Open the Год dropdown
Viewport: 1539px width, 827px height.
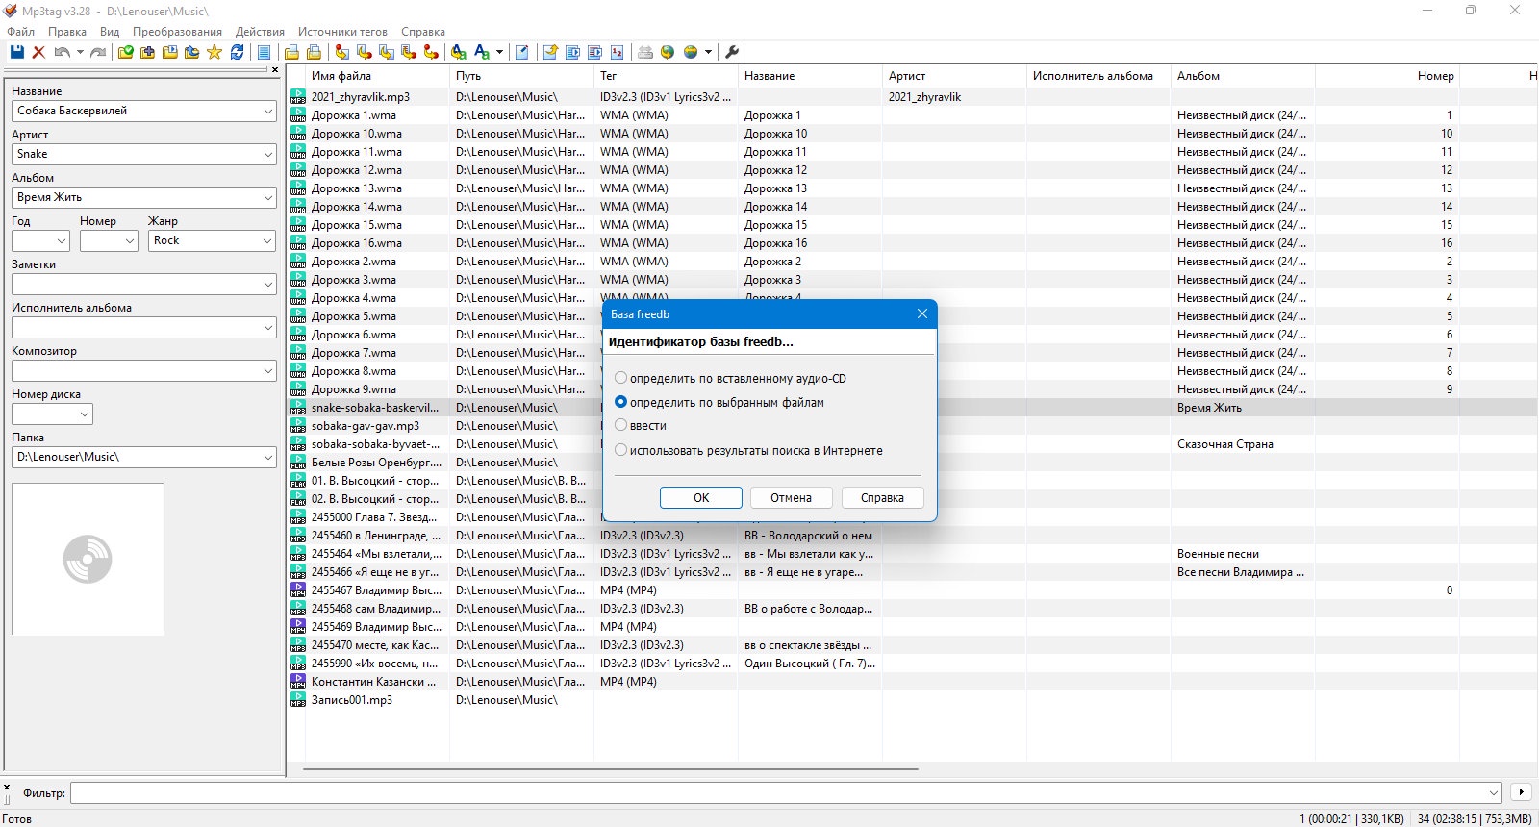click(x=62, y=240)
